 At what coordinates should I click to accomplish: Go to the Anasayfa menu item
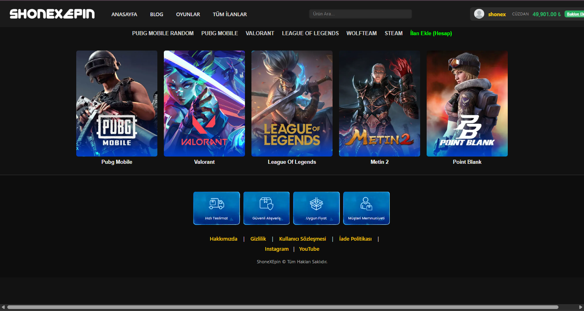(125, 14)
